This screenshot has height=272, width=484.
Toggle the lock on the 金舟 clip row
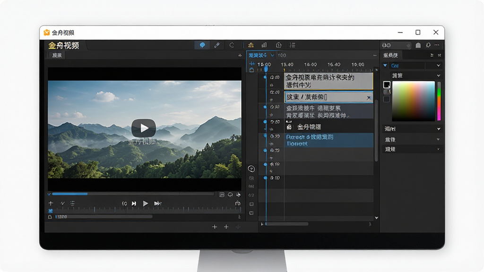pyautogui.click(x=289, y=127)
